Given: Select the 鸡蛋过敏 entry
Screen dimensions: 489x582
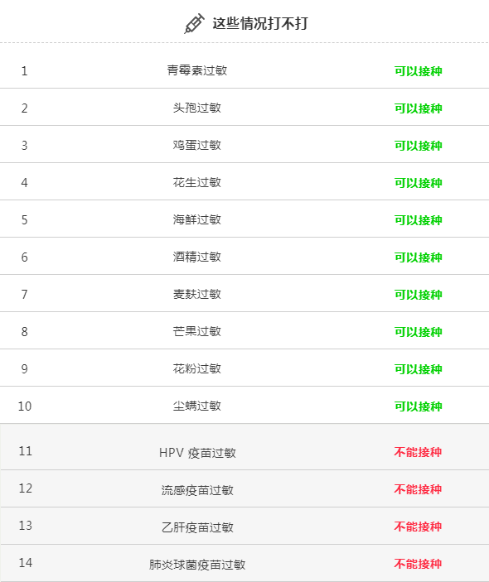Looking at the screenshot, I should (197, 145).
